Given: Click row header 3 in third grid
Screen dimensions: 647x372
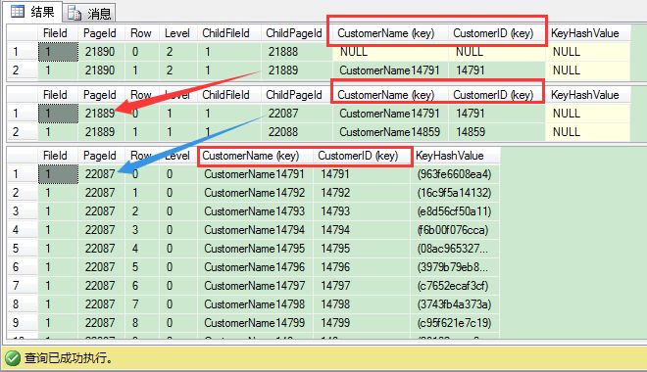Looking at the screenshot, I should click(x=23, y=211).
